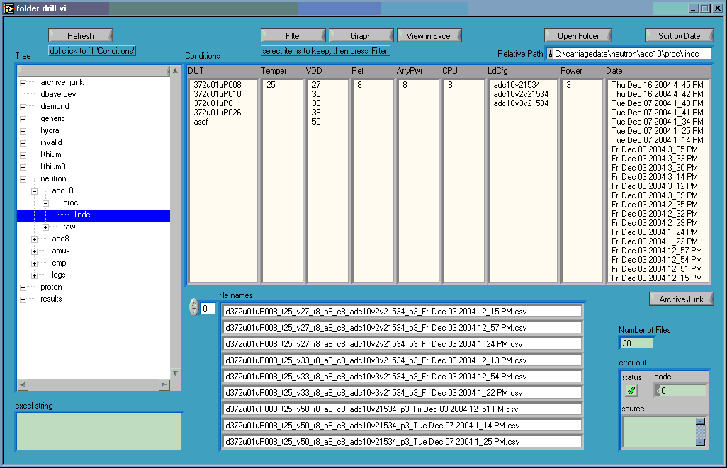Expand the archive_junk folder
The height and width of the screenshot is (468, 727).
click(x=22, y=82)
